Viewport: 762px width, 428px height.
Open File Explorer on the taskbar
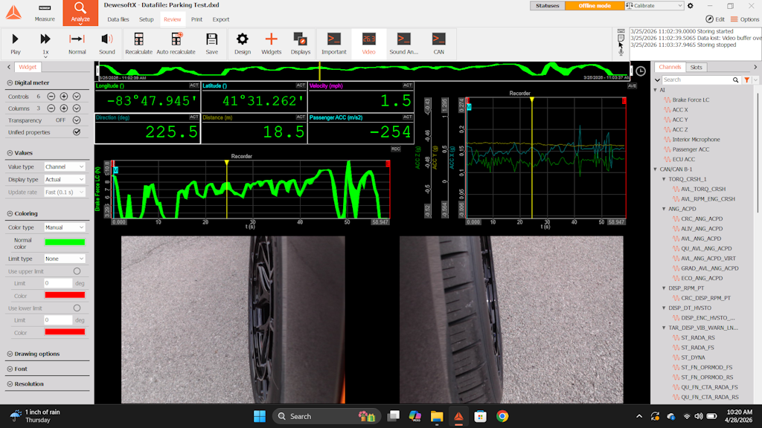pos(436,416)
